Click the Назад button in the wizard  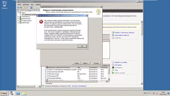point(76,63)
